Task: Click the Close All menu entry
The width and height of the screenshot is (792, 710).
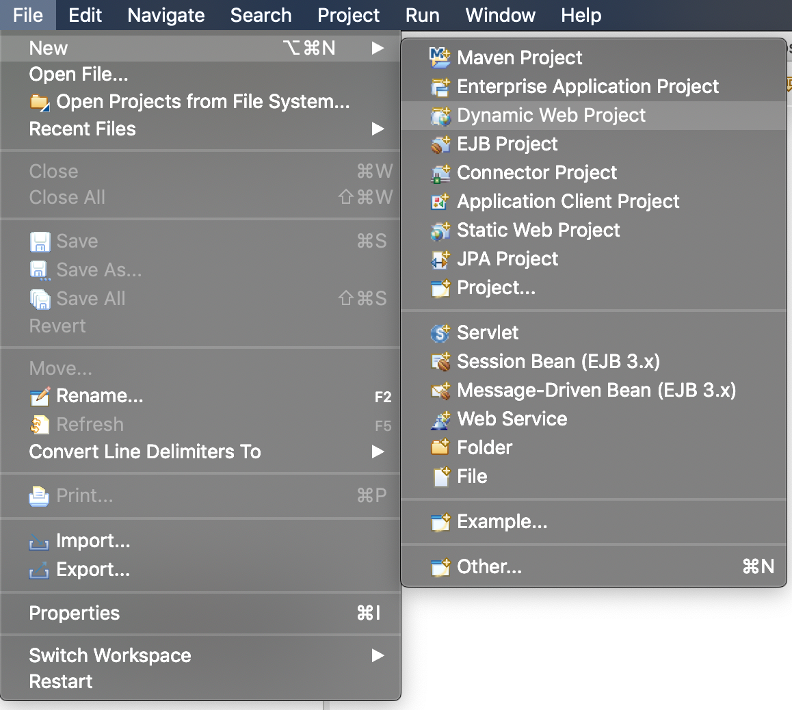Action: coord(200,198)
